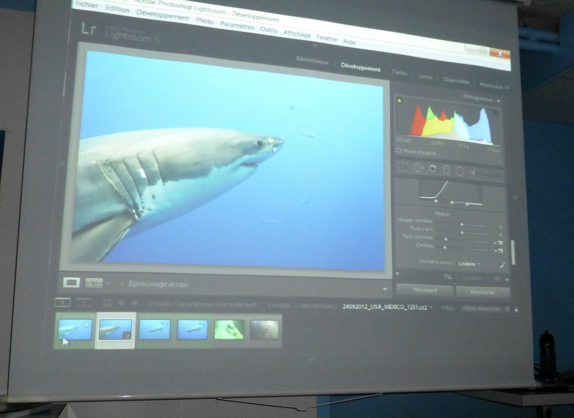Collapse the Histogramme panel

point(498,101)
